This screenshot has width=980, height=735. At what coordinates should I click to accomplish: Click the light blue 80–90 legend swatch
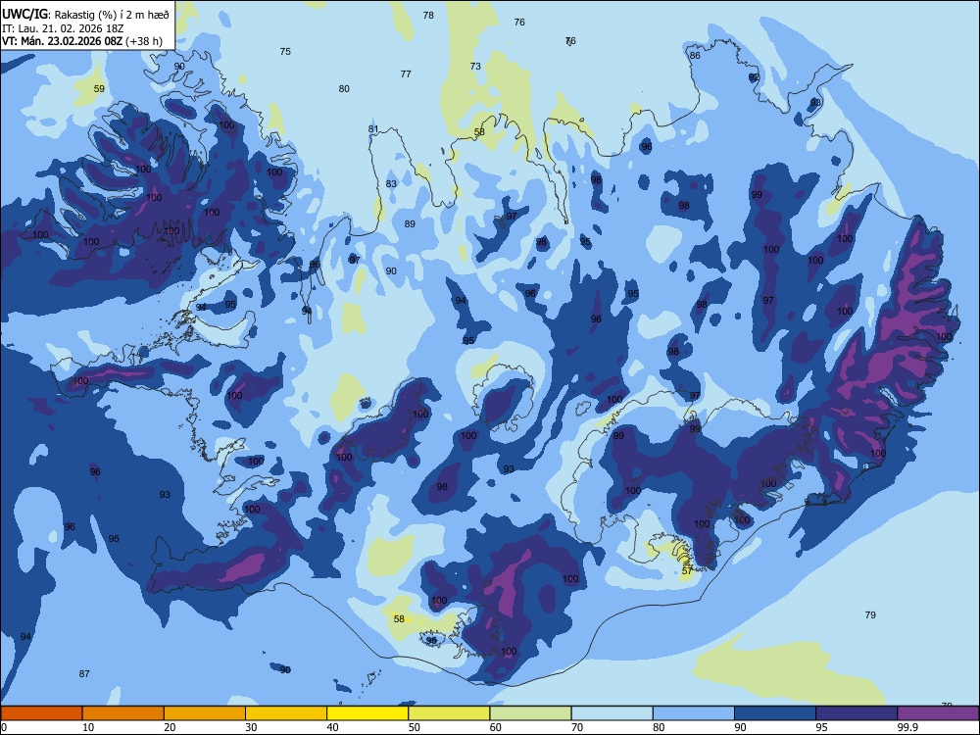tap(694, 713)
